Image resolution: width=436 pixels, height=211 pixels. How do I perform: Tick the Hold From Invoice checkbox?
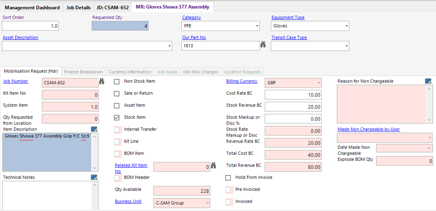pos(229,178)
